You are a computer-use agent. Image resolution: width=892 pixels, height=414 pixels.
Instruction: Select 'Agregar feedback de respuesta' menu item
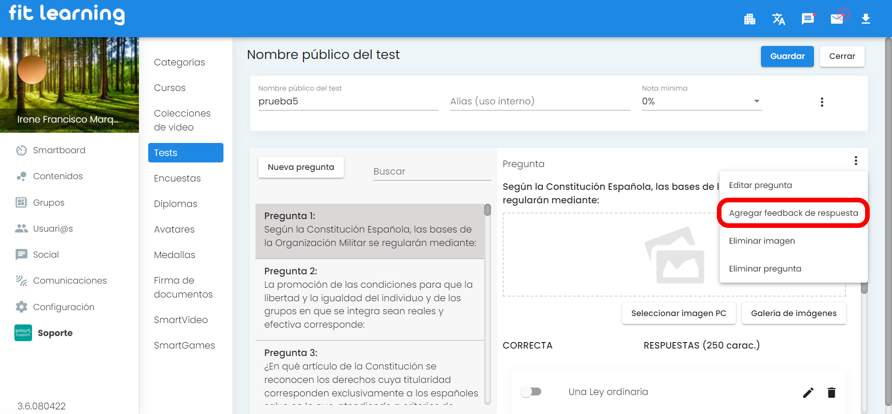coord(793,213)
